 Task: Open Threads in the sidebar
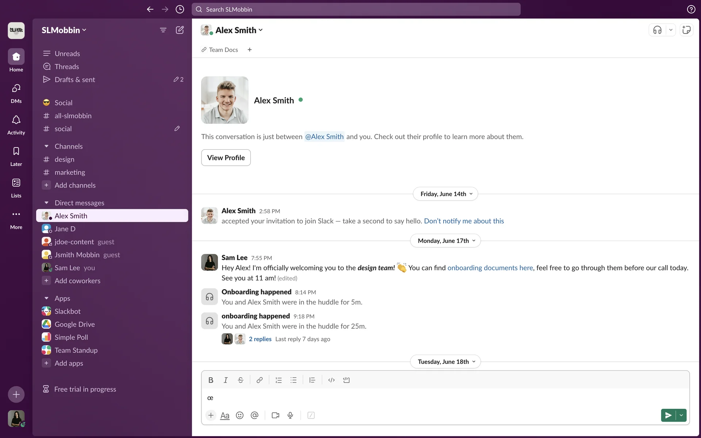[x=66, y=66]
